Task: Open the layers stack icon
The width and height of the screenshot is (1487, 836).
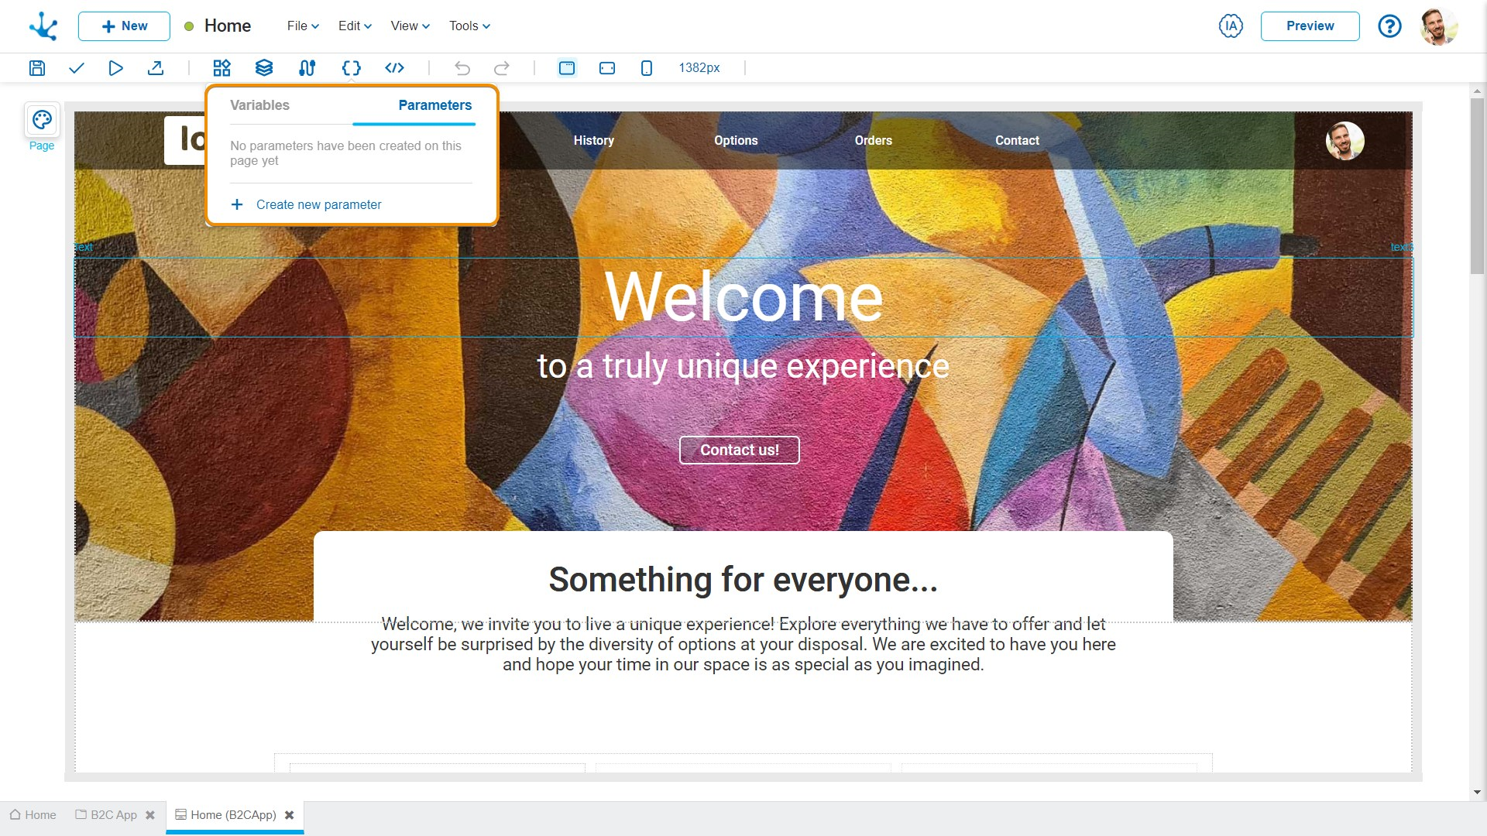Action: pyautogui.click(x=264, y=68)
